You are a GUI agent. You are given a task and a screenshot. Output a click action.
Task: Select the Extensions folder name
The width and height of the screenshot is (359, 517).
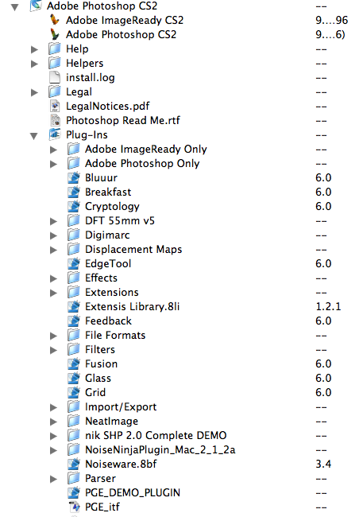tap(112, 293)
